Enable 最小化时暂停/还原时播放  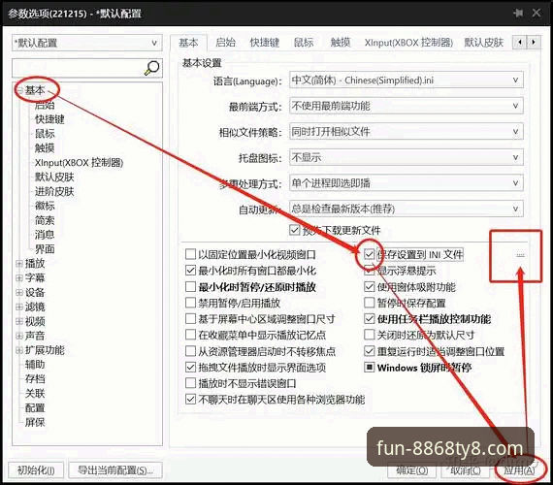[190, 286]
